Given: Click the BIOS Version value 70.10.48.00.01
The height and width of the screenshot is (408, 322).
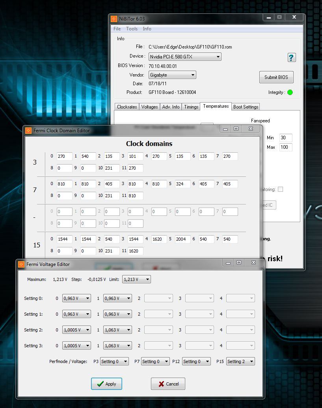Looking at the screenshot, I should 163,66.
